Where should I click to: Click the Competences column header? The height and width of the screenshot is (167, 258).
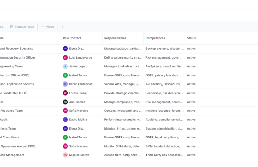pos(155,38)
